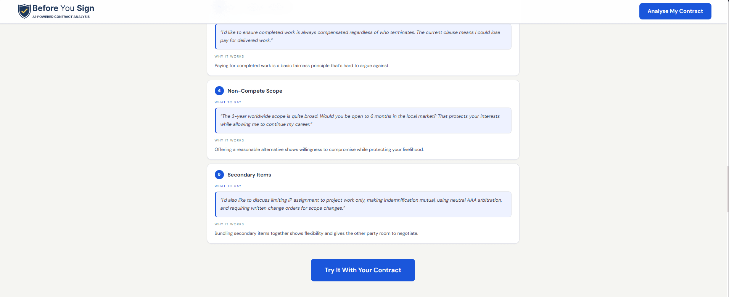Viewport: 729px width, 297px height.
Task: Click the quoted secondary items negotiation script
Action: point(362,204)
